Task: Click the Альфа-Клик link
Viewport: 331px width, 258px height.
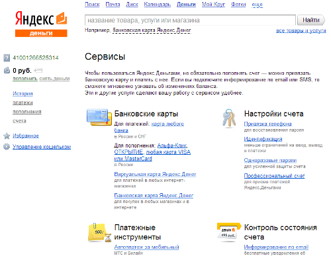Action: pos(172,146)
